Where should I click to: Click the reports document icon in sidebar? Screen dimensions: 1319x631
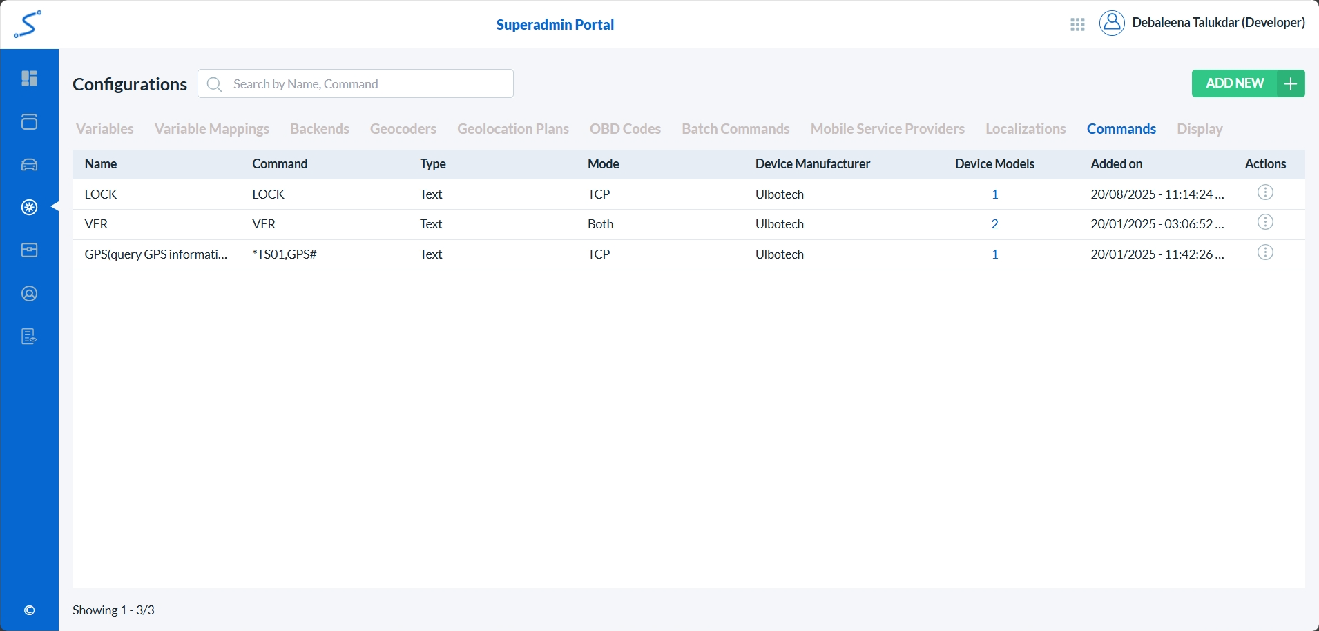(29, 337)
